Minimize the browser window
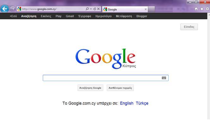 [x=190, y=2]
